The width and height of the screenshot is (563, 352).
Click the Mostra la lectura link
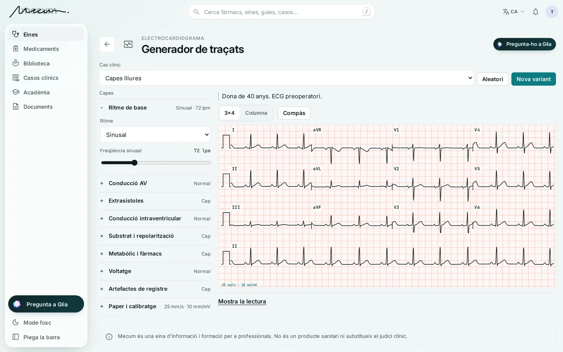pyautogui.click(x=242, y=302)
